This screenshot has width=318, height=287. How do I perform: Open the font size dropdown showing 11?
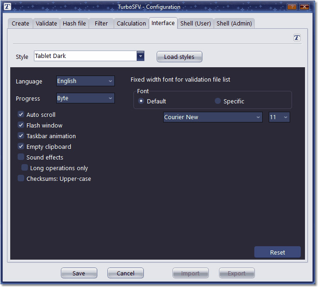(279, 117)
